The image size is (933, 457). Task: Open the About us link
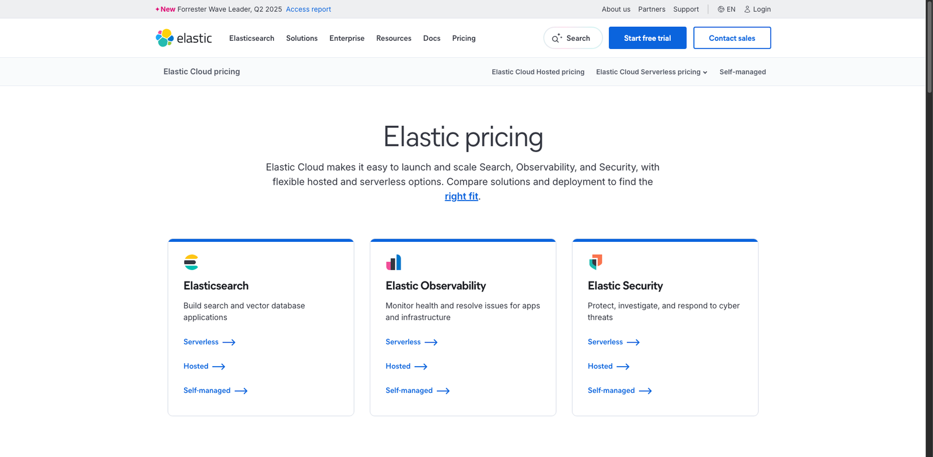[616, 9]
